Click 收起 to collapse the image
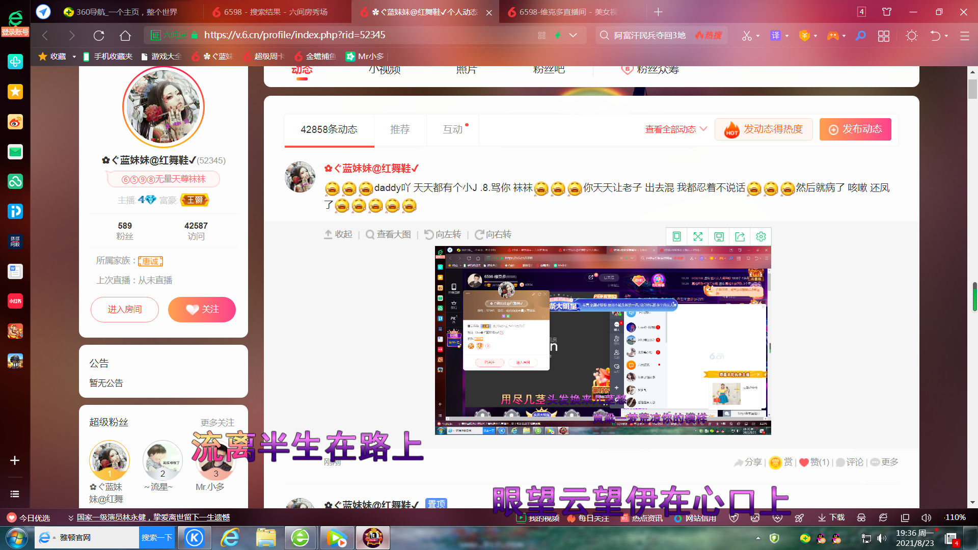978x550 pixels. pyautogui.click(x=338, y=235)
